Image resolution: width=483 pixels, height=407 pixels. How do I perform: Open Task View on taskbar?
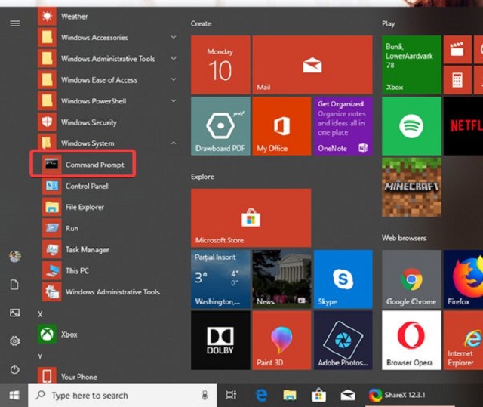[232, 395]
